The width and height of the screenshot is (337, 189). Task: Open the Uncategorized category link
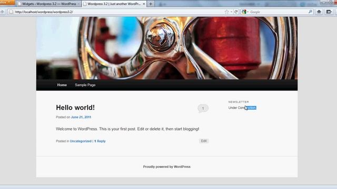coord(81,141)
